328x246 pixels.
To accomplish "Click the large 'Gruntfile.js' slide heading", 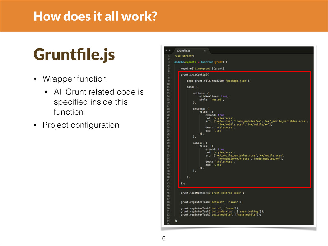I will point(74,55).
